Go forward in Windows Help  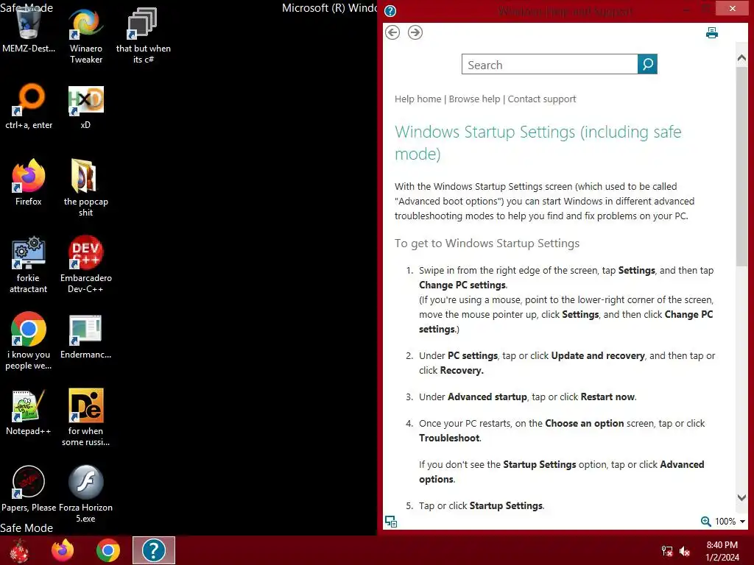pos(415,32)
